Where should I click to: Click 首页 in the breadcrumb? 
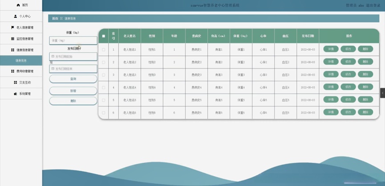[55, 18]
